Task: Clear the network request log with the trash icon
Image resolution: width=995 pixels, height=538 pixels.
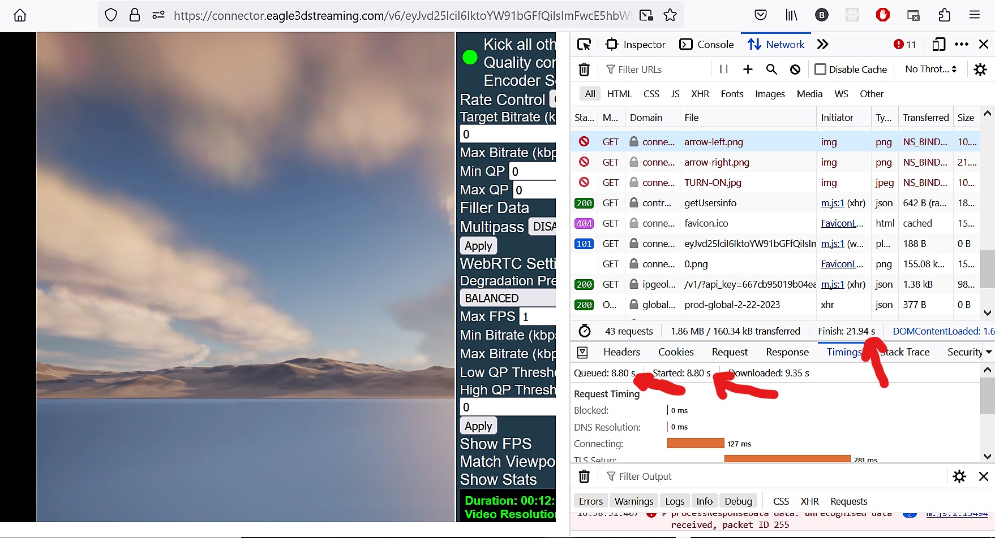Action: (584, 70)
